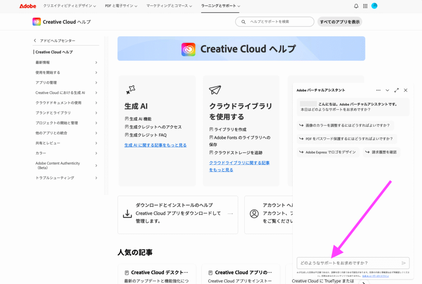Select 請求履歴を確認 suggestion
Viewport: 422px width, 284px height.
click(x=382, y=152)
